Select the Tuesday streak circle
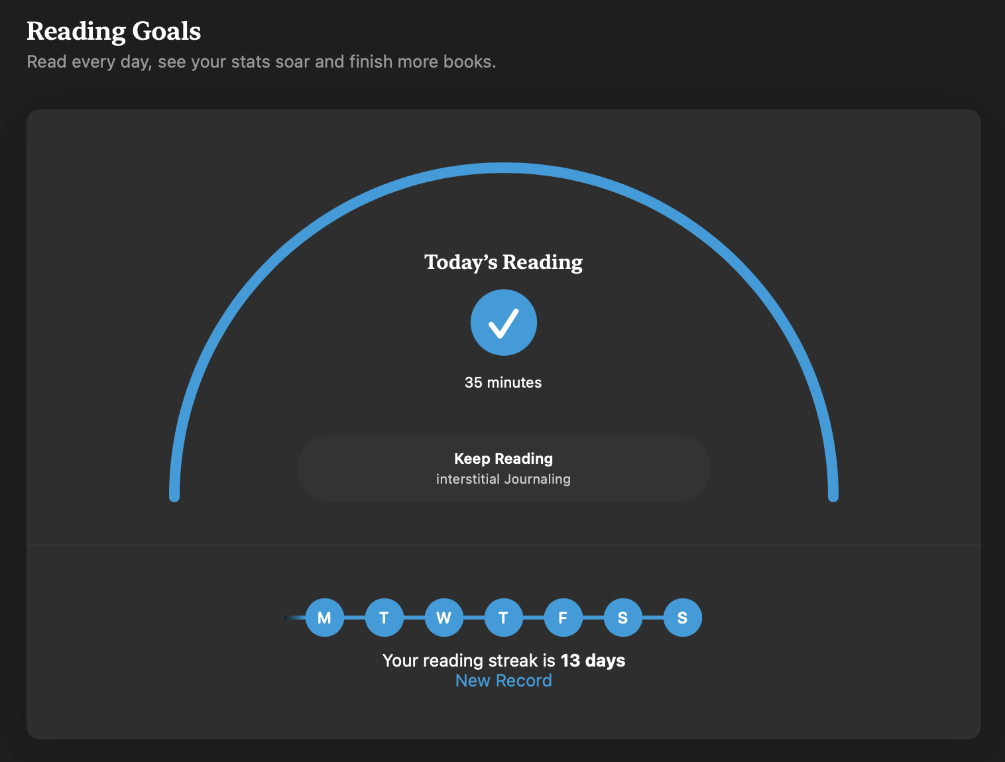This screenshot has height=762, width=1005. [384, 618]
